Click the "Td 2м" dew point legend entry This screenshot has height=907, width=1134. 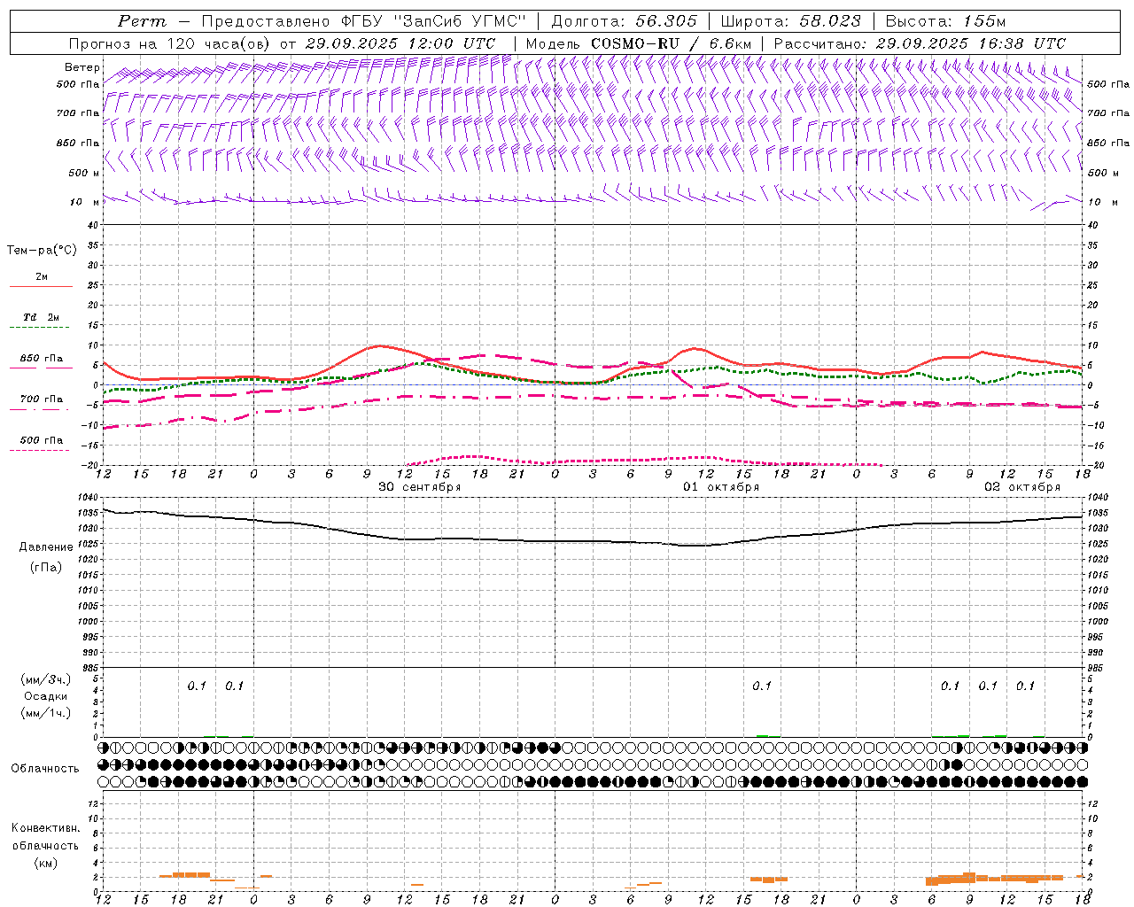[41, 317]
